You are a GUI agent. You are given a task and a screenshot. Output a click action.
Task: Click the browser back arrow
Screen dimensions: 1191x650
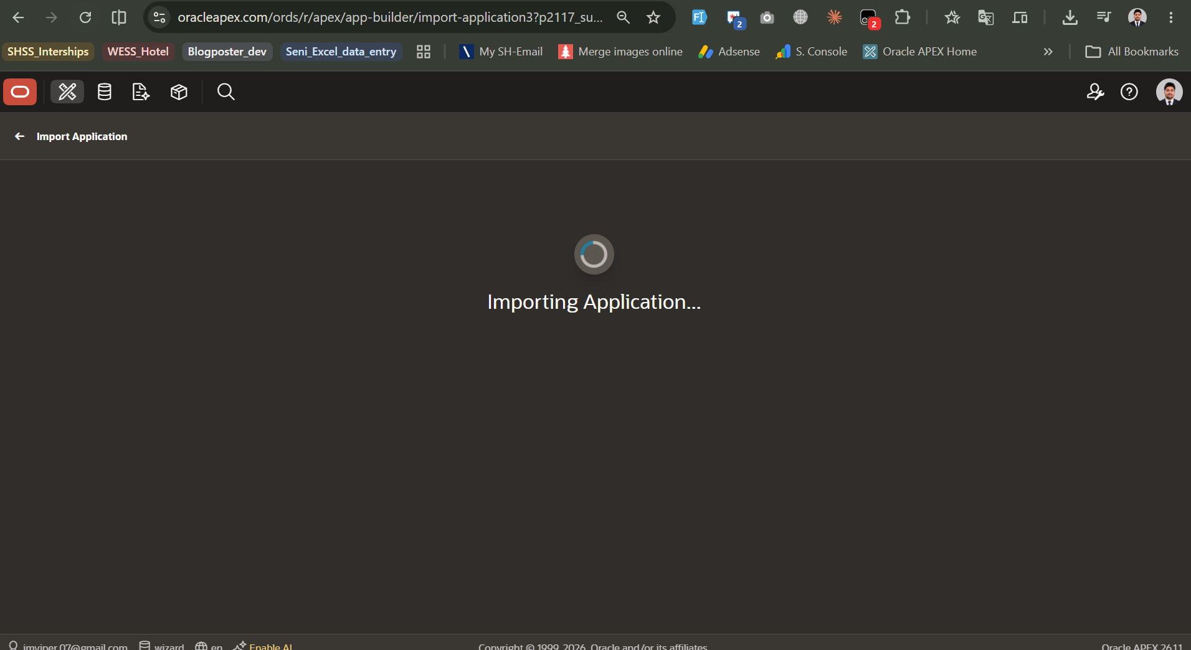[19, 17]
